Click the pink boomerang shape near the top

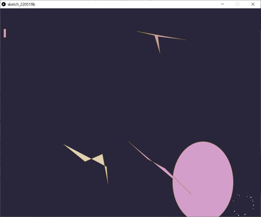pos(157,37)
